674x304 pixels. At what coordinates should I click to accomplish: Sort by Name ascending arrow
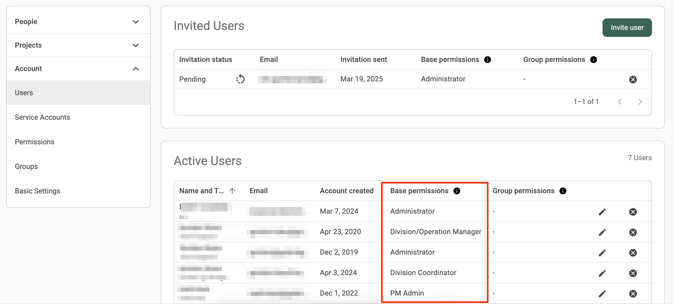pos(232,191)
